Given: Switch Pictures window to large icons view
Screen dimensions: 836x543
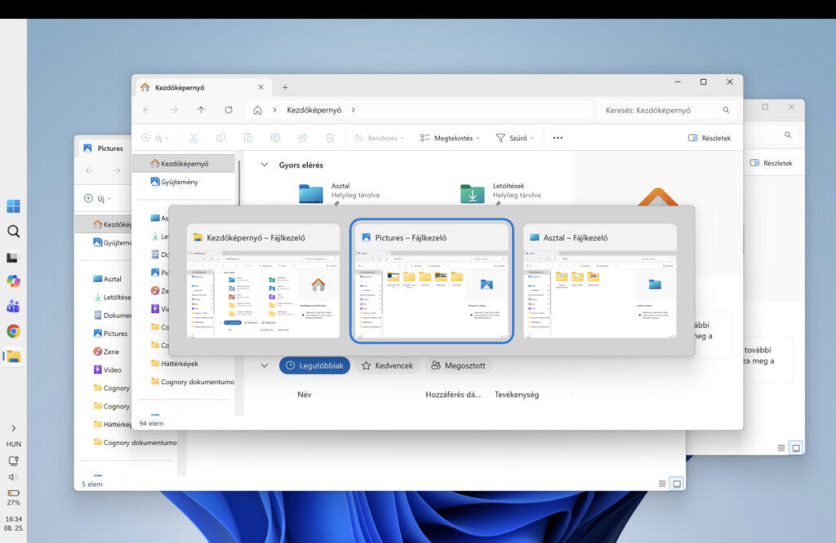Looking at the screenshot, I should click(677, 484).
